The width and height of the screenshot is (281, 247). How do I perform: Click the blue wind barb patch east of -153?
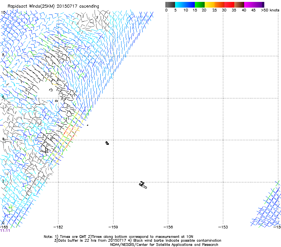tap(266, 204)
